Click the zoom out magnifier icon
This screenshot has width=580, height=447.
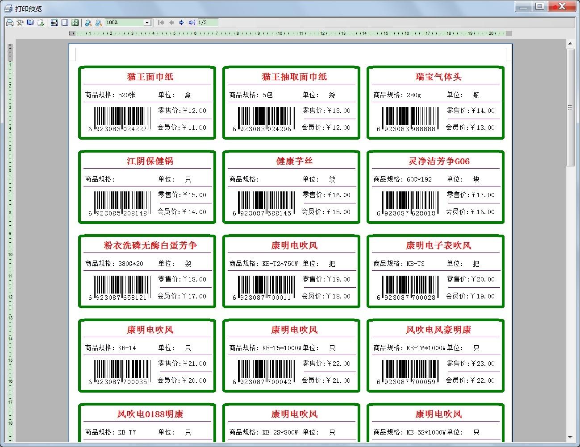coord(99,22)
